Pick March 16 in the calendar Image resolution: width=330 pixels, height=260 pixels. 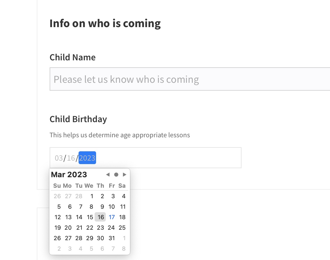pos(101,217)
